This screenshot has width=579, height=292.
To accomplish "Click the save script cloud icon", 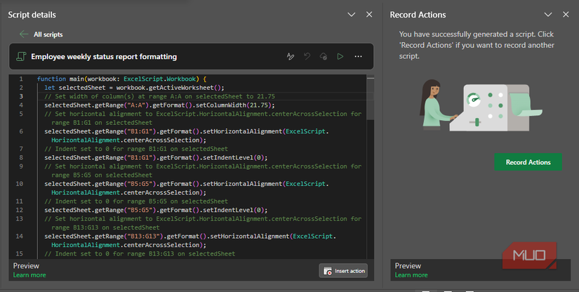I will pyautogui.click(x=324, y=56).
